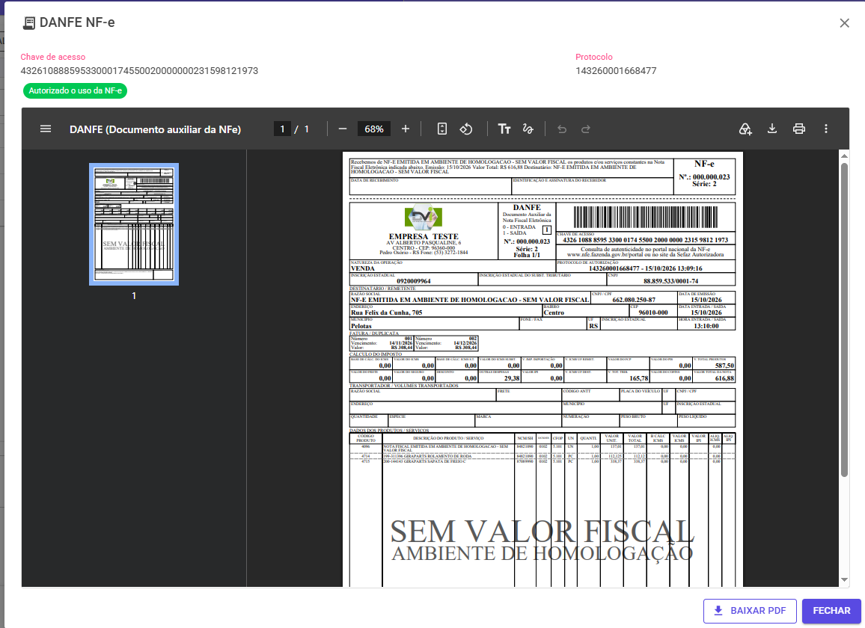Image resolution: width=865 pixels, height=628 pixels.
Task: Click the access key number 4326108885953300...
Action: pos(139,70)
